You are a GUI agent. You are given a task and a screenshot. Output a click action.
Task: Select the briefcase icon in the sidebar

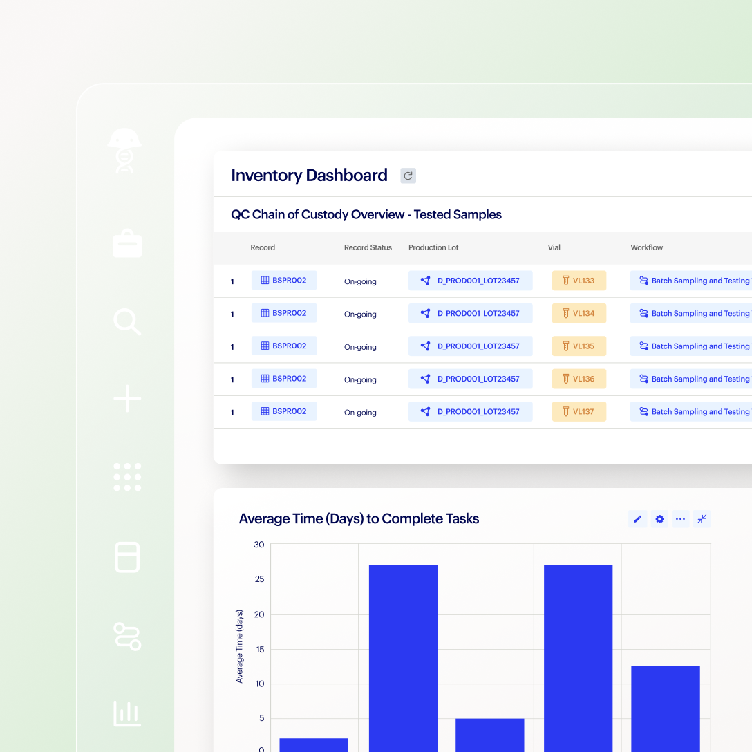[x=126, y=243]
